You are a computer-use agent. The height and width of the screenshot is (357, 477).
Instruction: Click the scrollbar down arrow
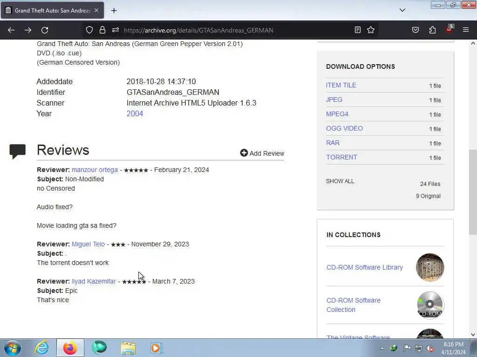[473, 335]
